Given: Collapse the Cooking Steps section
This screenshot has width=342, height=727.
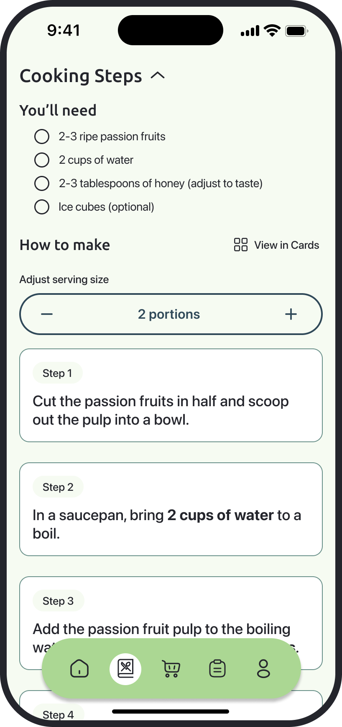Looking at the screenshot, I should [158, 76].
